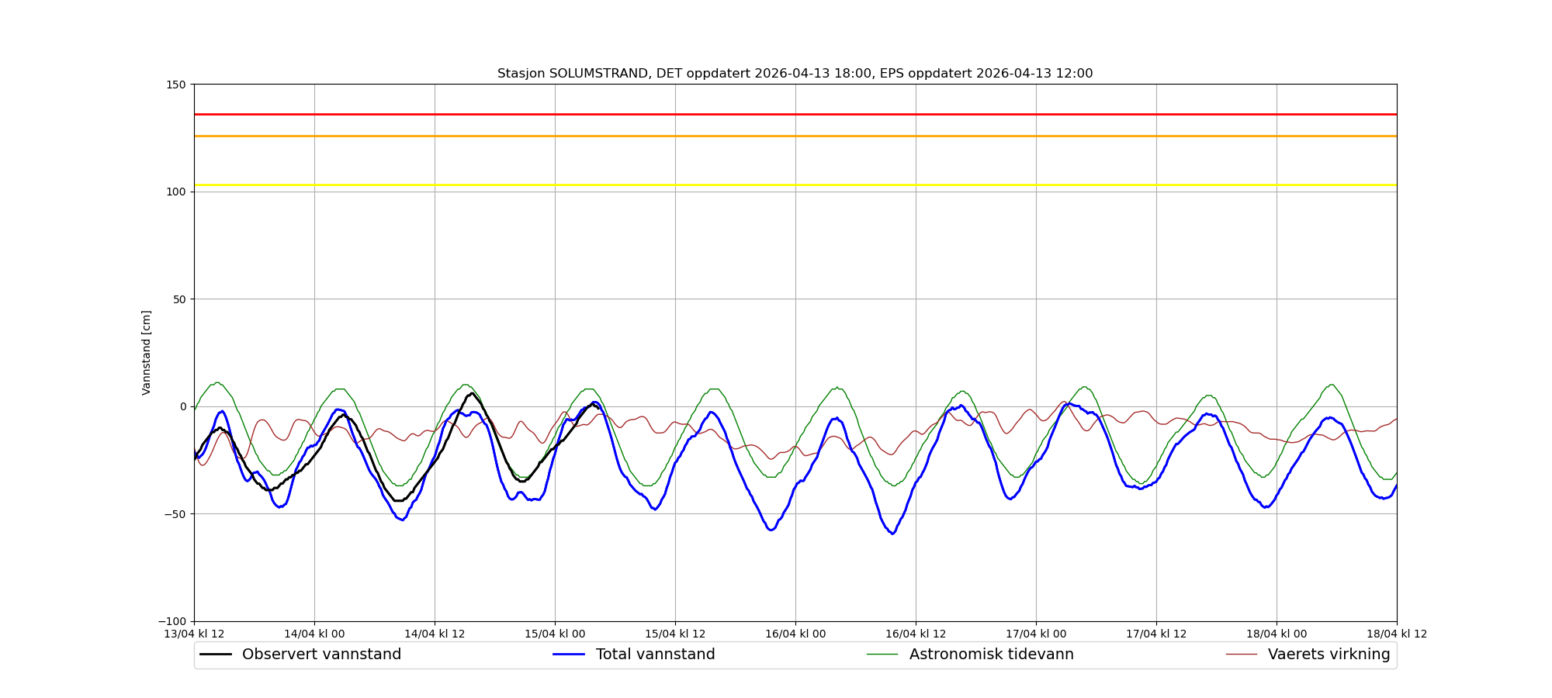Click the green Astronomisk tidevann legend line
1552x698 pixels.
[x=882, y=655]
